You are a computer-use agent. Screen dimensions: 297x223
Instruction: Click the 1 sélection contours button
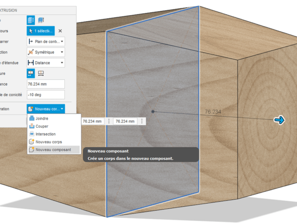click(41, 31)
